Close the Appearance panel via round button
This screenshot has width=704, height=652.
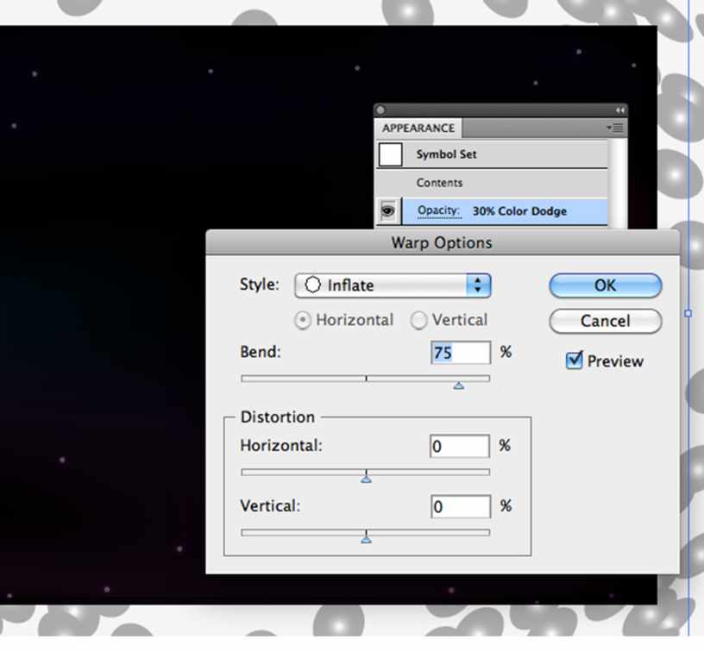(380, 110)
